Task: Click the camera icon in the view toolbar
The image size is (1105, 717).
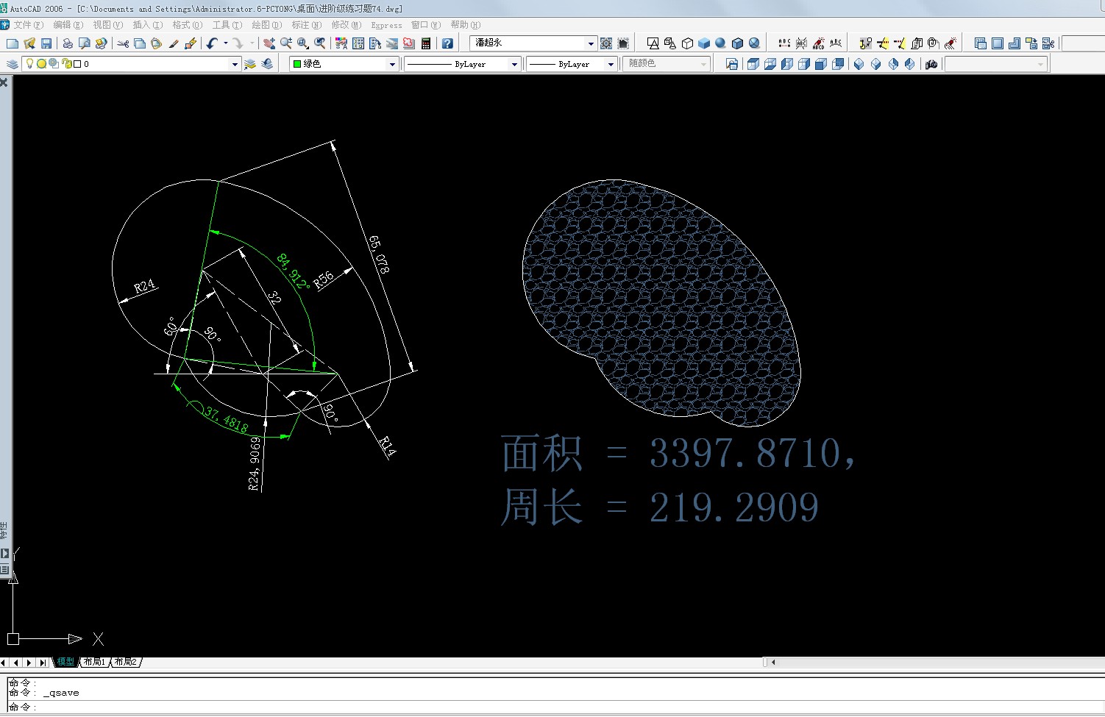Action: (x=931, y=64)
